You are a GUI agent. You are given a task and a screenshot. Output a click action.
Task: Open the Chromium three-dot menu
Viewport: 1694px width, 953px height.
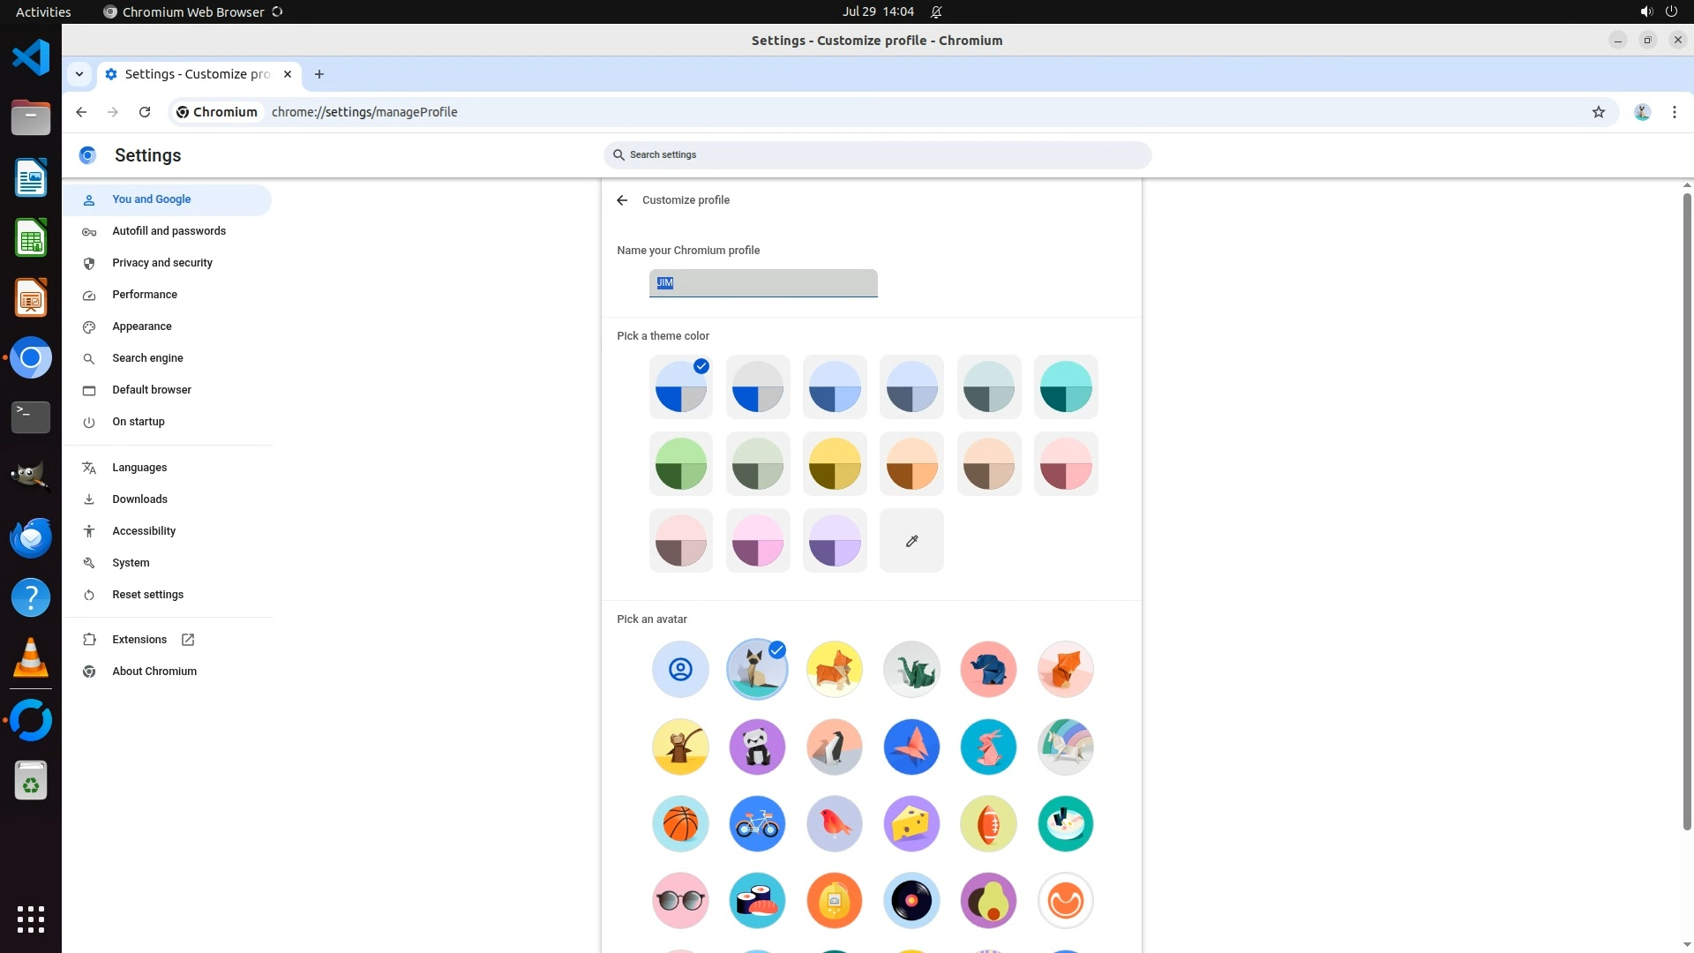pyautogui.click(x=1674, y=112)
